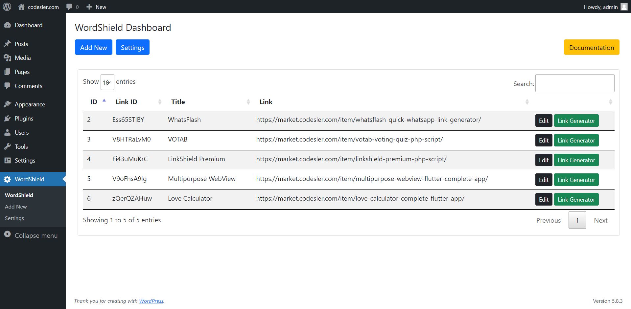631x309 pixels.
Task: Open Plugins from the sidebar
Action: pos(24,119)
